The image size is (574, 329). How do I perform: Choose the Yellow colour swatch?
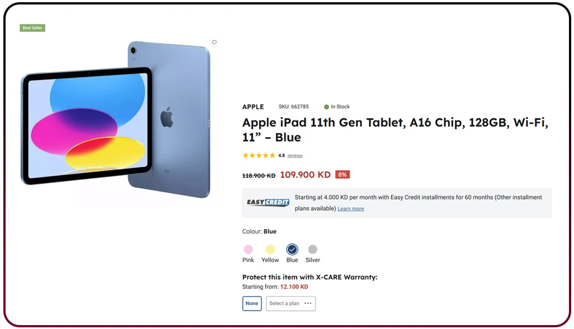coord(270,250)
